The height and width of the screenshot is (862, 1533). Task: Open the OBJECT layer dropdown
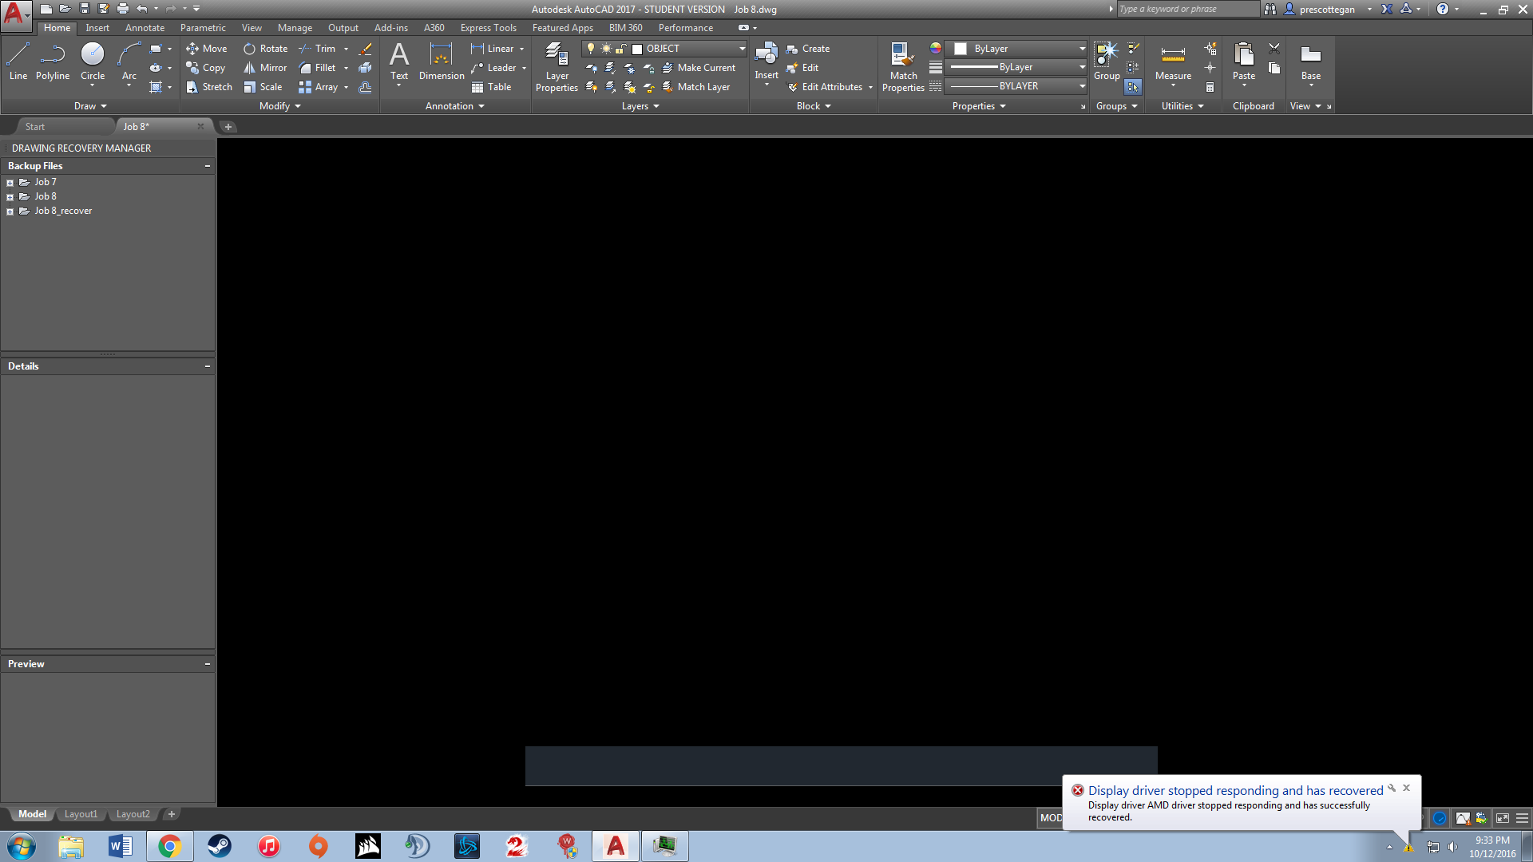[664, 49]
